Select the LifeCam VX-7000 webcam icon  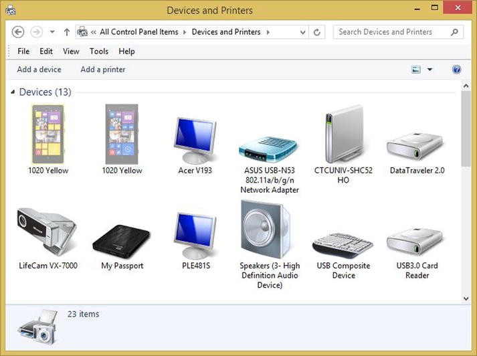click(x=47, y=232)
